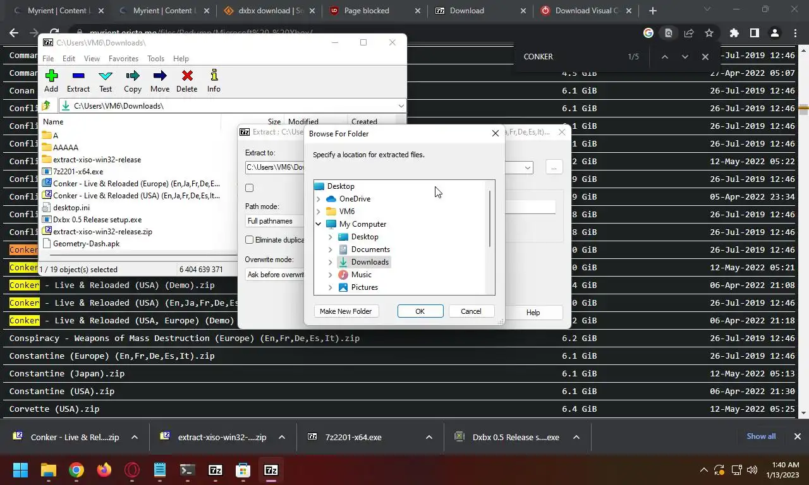Open 7-Zip View menu
The width and height of the screenshot is (809, 485).
click(92, 59)
